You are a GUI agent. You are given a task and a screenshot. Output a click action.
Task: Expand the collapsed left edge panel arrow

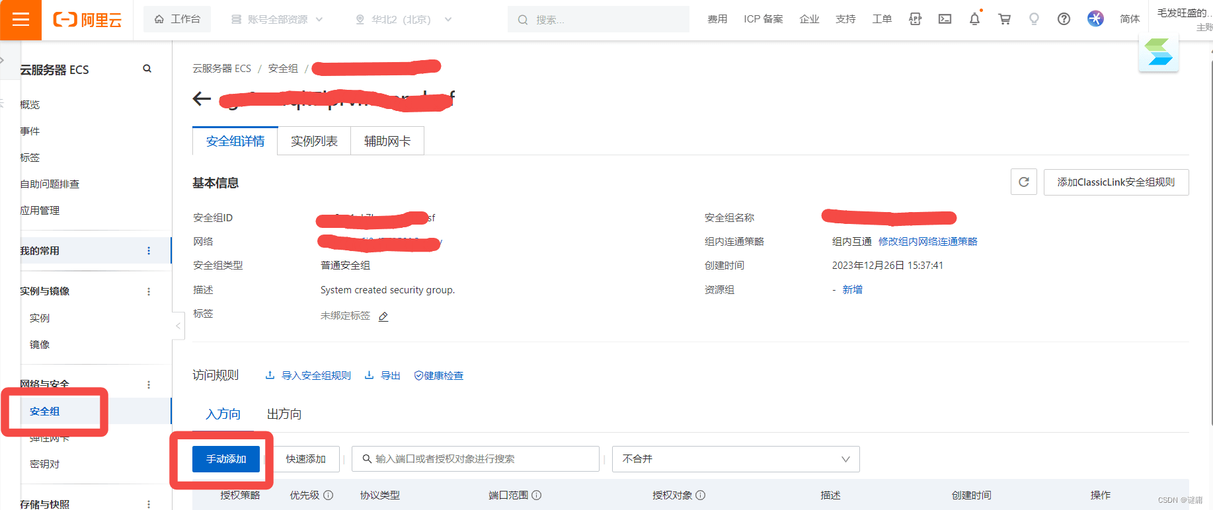click(2, 59)
